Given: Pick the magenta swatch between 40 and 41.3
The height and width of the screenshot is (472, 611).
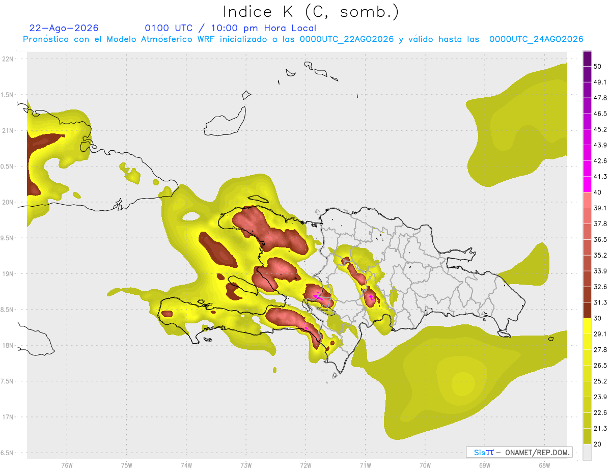Looking at the screenshot, I should [588, 184].
